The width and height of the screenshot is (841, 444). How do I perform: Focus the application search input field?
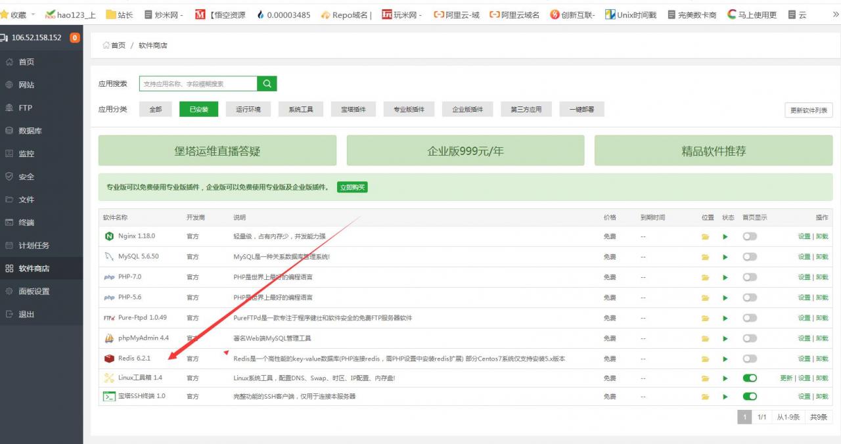tap(198, 83)
